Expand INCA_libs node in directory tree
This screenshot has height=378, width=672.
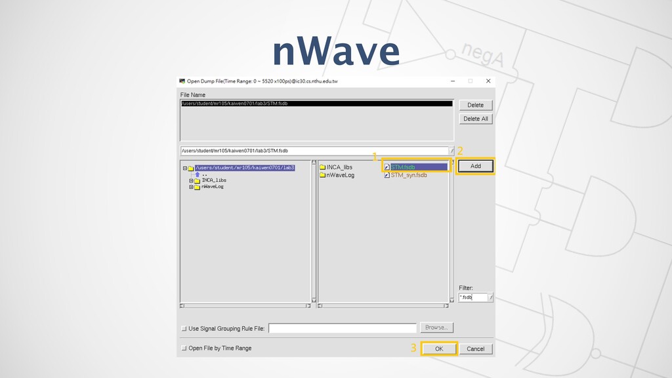point(191,180)
